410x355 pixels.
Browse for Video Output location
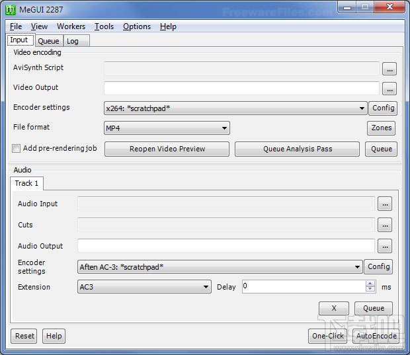[389, 89]
